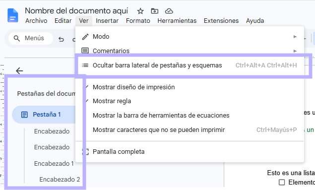The width and height of the screenshot is (315, 190).
Task: Check the Elemento checklist box in the document
Action: [282, 183]
